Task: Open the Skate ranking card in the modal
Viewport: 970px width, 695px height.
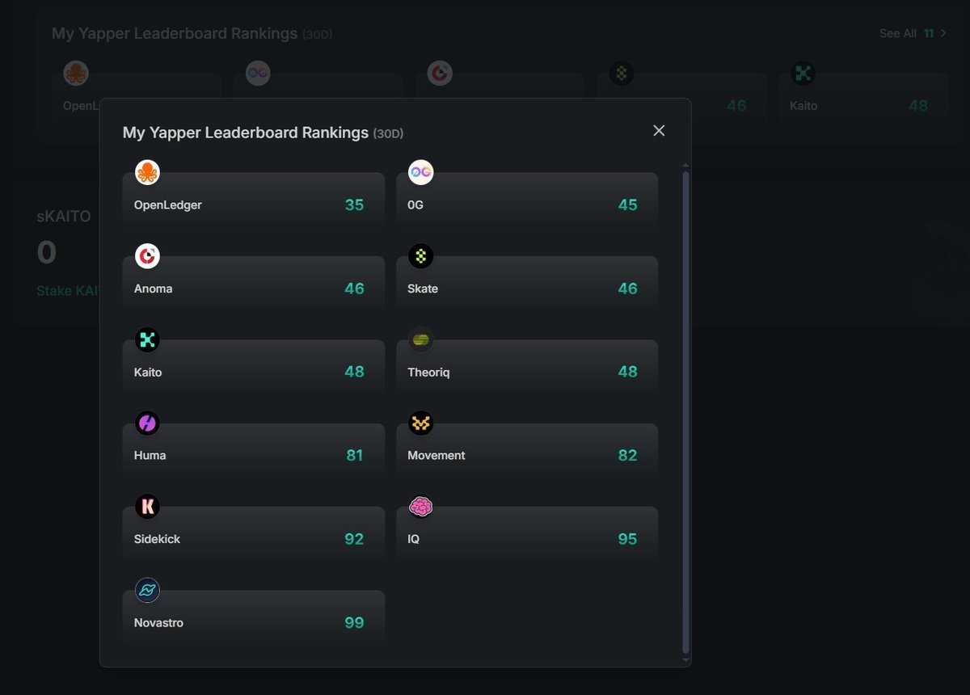Action: (527, 282)
